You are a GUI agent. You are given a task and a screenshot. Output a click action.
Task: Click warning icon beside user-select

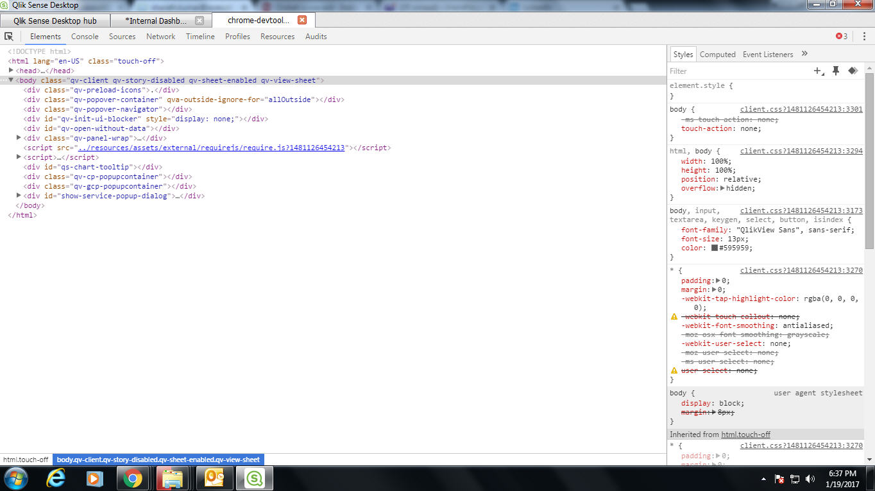pos(674,370)
